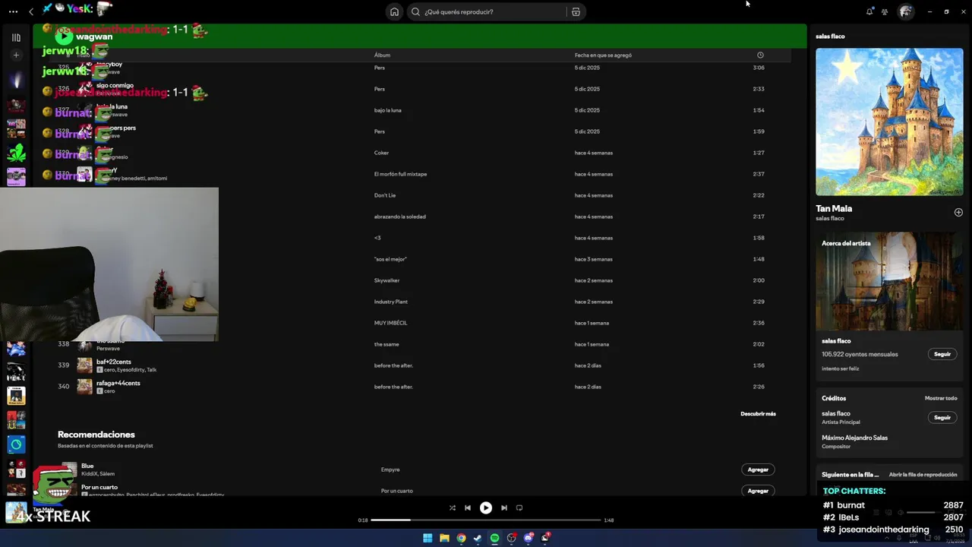Image resolution: width=972 pixels, height=547 pixels.
Task: Toggle shuffle in the player bar
Action: [x=452, y=507]
